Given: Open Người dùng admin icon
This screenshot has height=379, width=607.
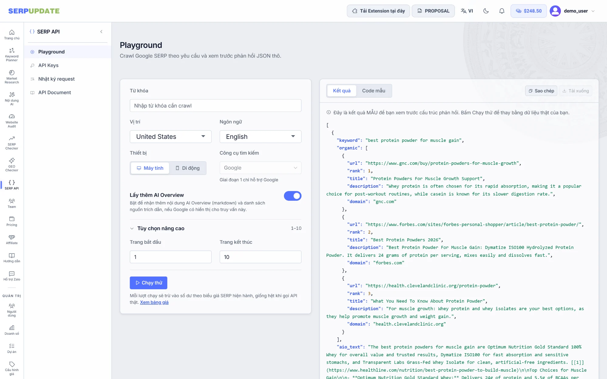Looking at the screenshot, I should pyautogui.click(x=12, y=310).
